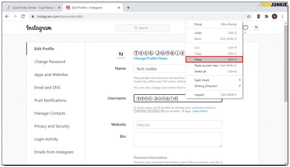Bookmark page with the star icon

pyautogui.click(x=249, y=16)
